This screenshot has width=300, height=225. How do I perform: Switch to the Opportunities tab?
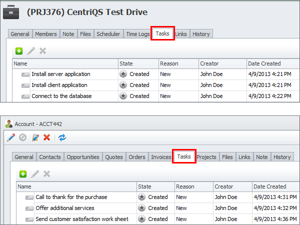pos(83,157)
